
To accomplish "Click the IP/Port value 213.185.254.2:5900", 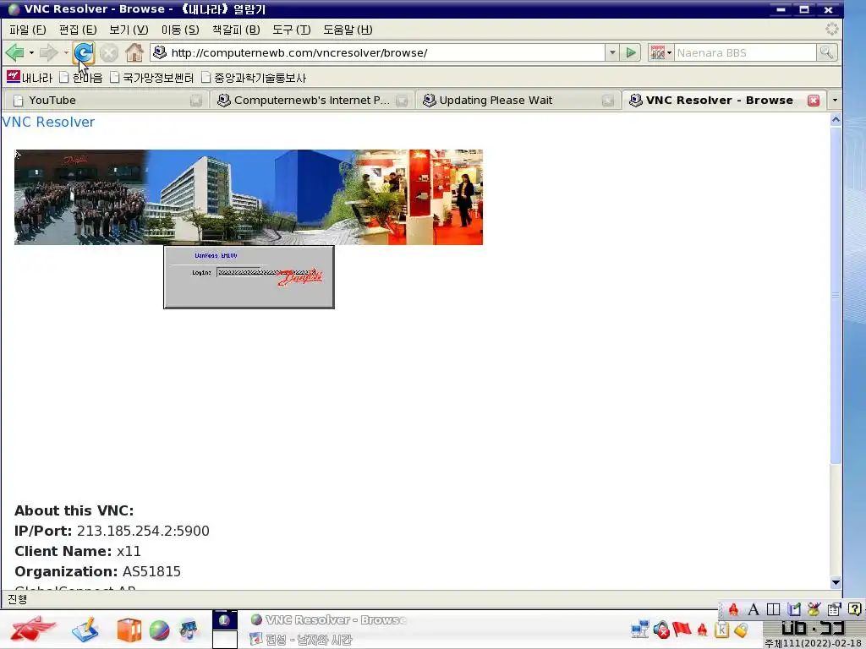I will click(143, 531).
